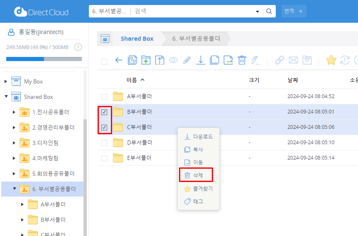Click the search magnifier icon

[269, 11]
